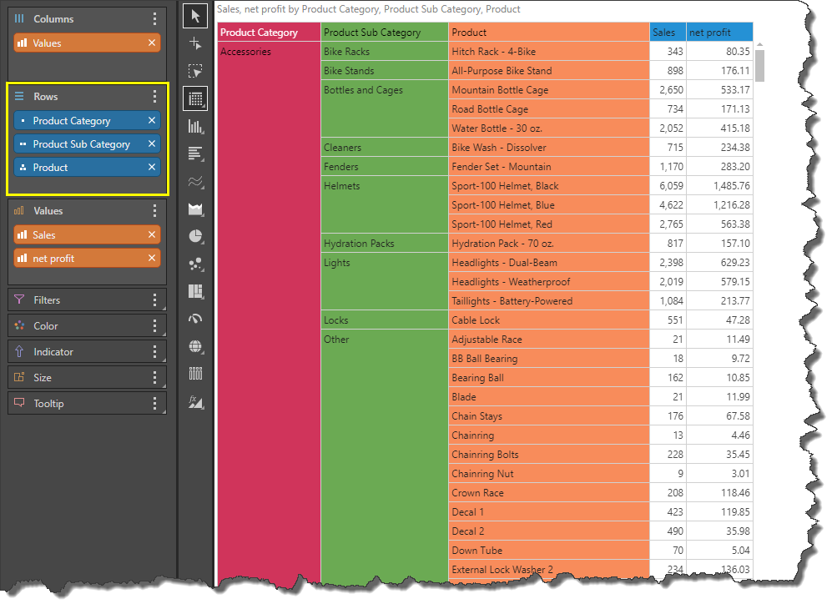Choose the pie chart visualization
Screen dimensions: 837x609
click(x=195, y=236)
